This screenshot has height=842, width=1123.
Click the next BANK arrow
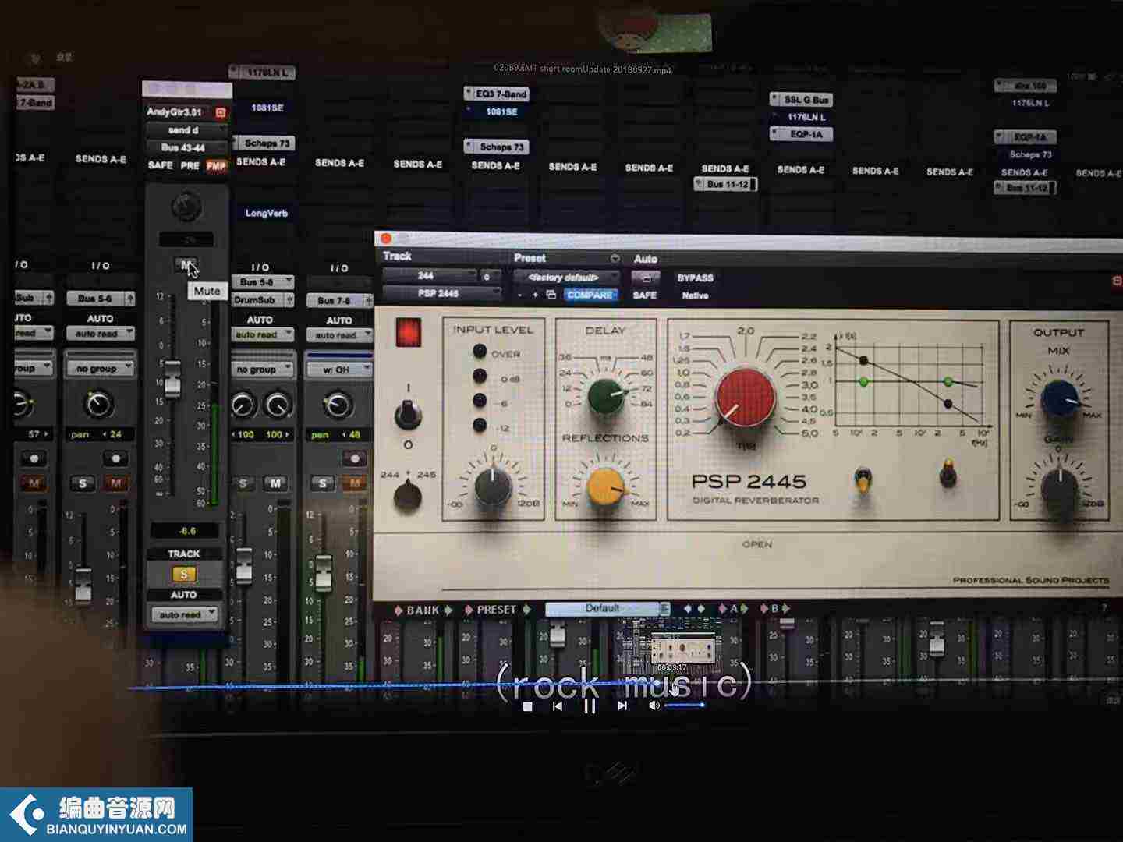[448, 610]
